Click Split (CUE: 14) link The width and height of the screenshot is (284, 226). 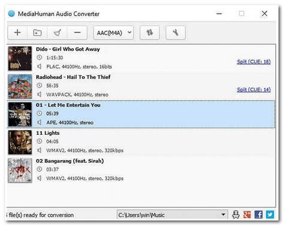253,89
